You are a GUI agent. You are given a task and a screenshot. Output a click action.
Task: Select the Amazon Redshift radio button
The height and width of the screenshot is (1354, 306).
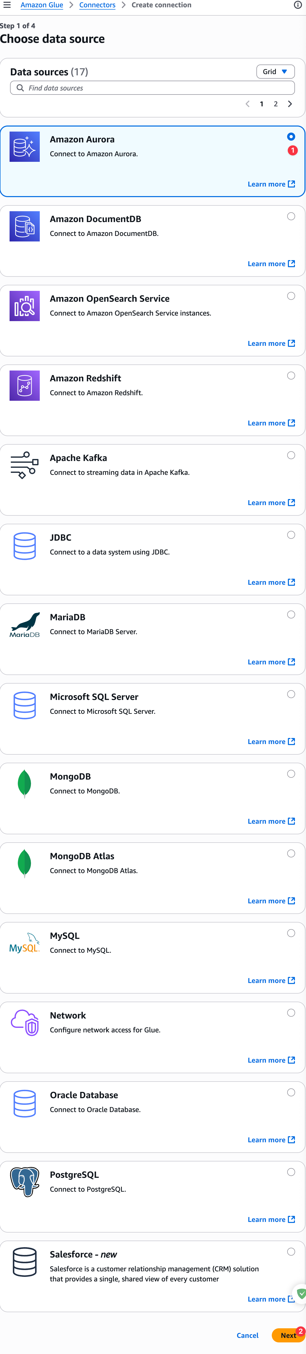(291, 376)
